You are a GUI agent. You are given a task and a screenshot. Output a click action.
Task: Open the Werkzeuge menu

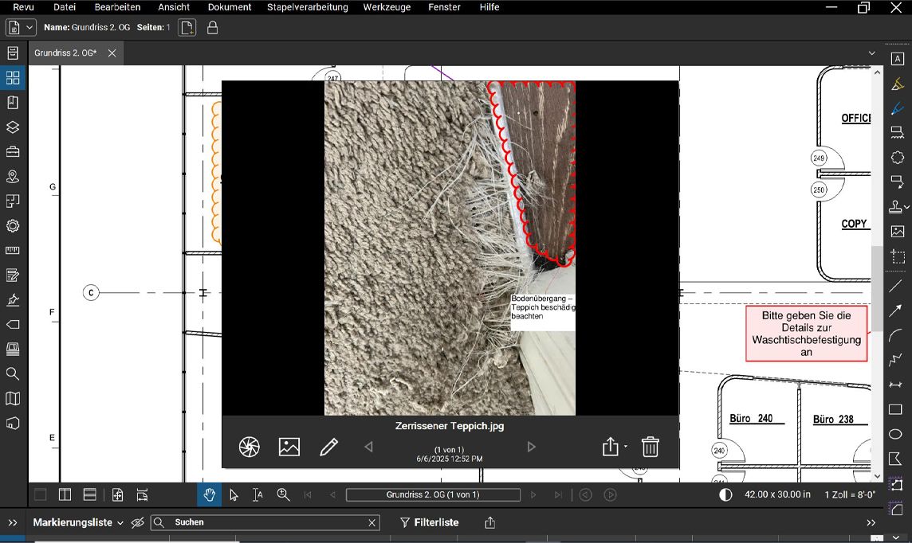[x=387, y=7]
